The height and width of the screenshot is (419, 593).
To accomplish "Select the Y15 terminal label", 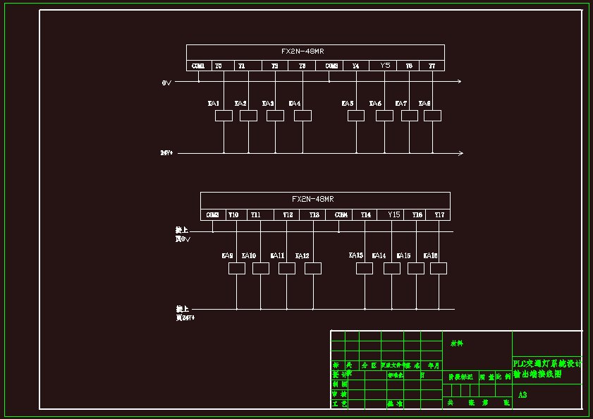I will [x=394, y=214].
